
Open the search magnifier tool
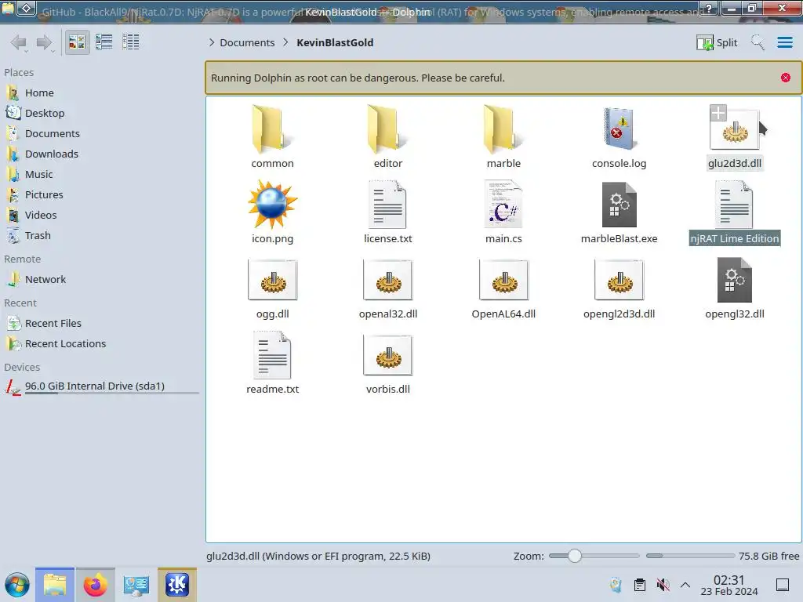[x=758, y=42]
